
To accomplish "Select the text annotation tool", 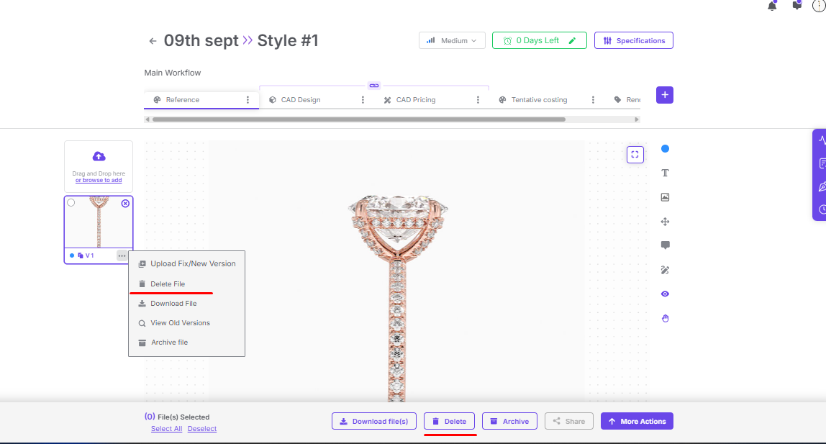I will tap(665, 173).
